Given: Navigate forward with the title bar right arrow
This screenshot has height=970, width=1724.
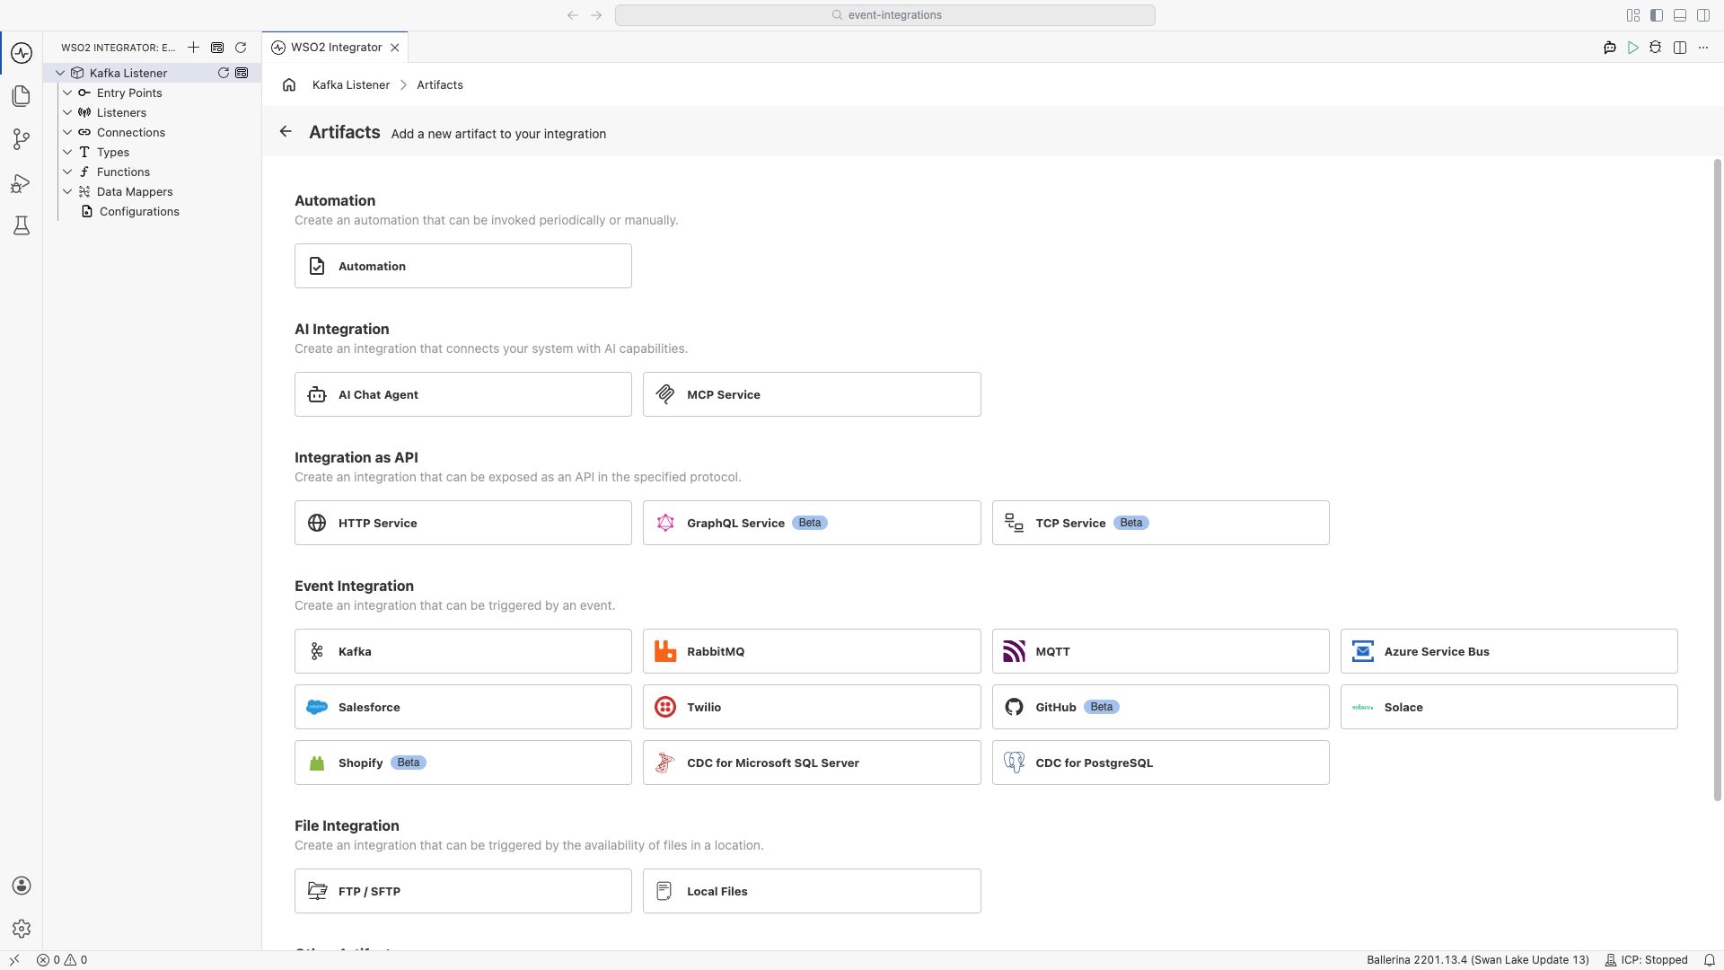Looking at the screenshot, I should [596, 15].
